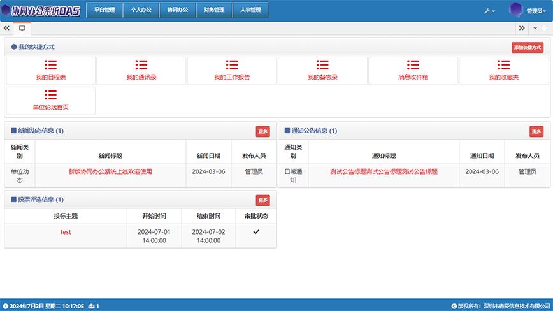The image size is (553, 311).
Task: Click the desktop monitor home tab icon
Action: [22, 28]
